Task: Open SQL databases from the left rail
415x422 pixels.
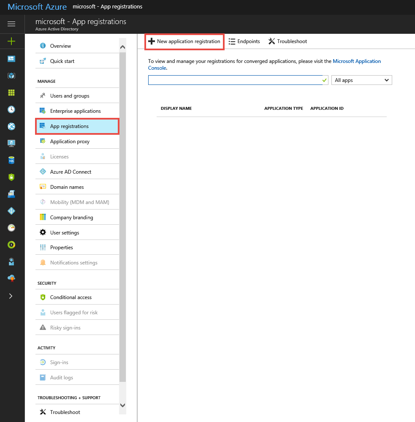Action: pos(11,160)
